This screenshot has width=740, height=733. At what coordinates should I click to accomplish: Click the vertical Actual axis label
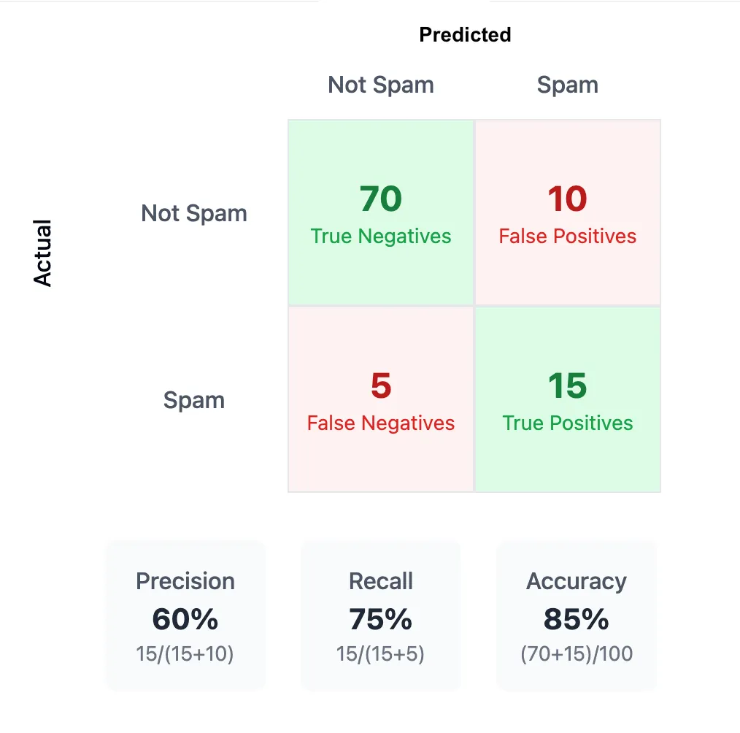coord(43,253)
